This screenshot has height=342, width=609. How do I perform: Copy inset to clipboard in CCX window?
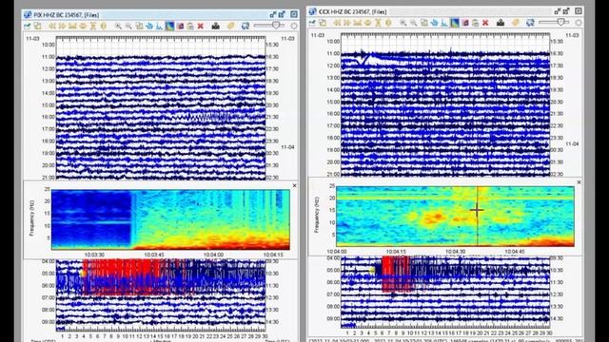[424, 23]
